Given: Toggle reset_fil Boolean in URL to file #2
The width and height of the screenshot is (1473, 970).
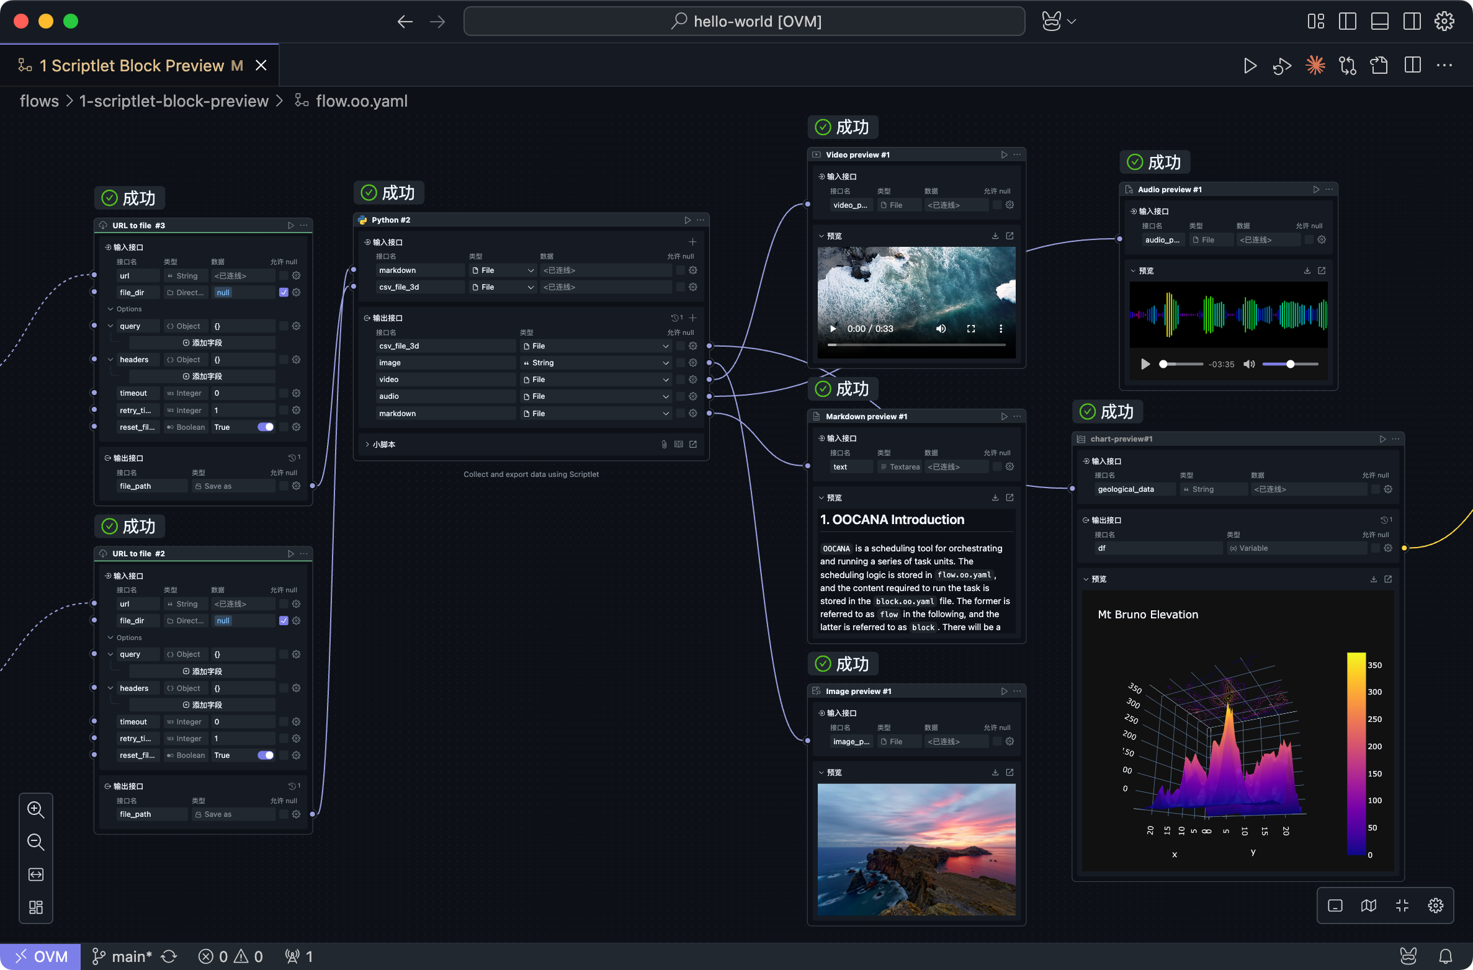Looking at the screenshot, I should coord(266,755).
